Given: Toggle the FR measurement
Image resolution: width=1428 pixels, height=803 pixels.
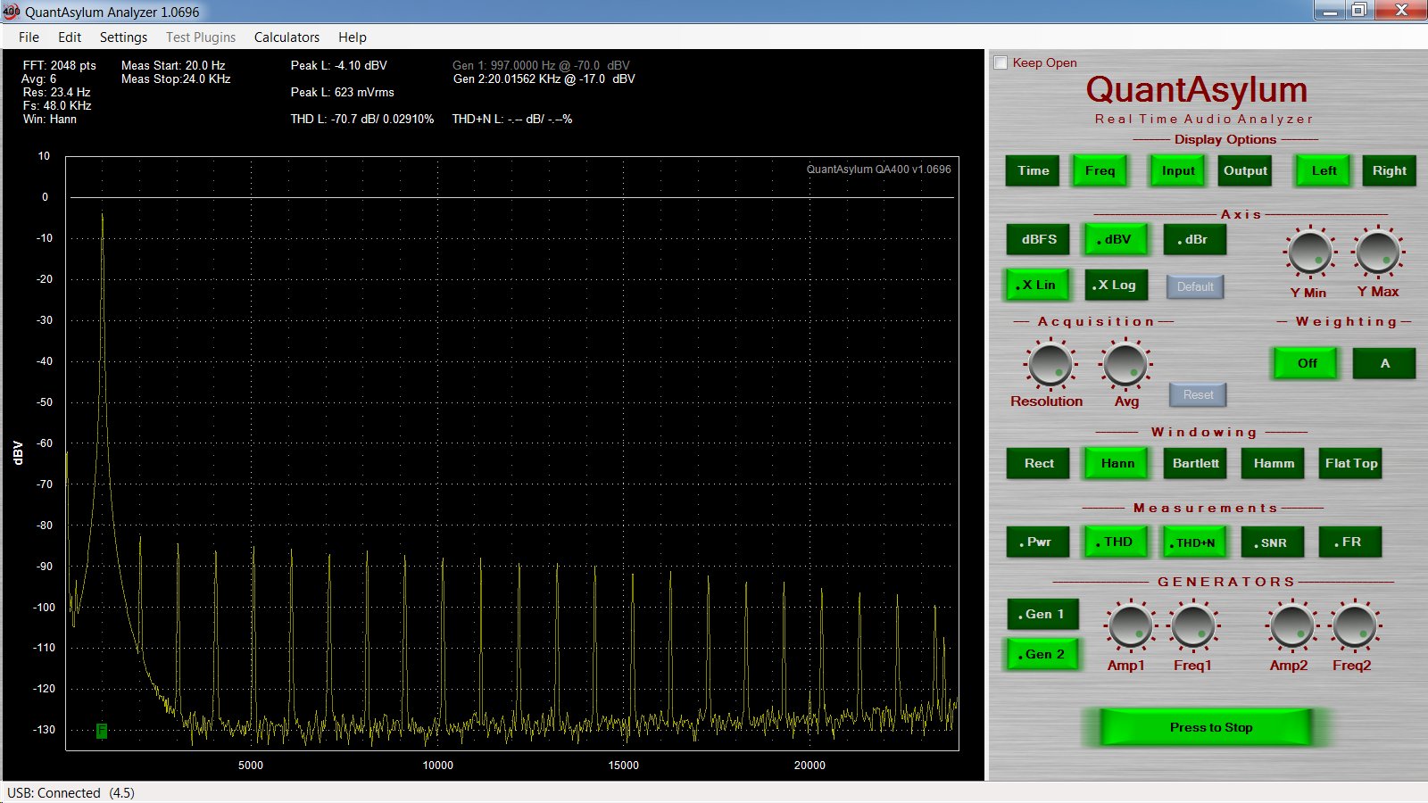Looking at the screenshot, I should pos(1351,542).
